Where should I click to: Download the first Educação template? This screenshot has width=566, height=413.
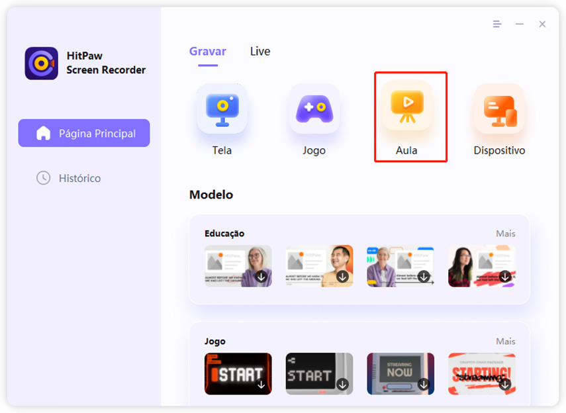(x=261, y=277)
